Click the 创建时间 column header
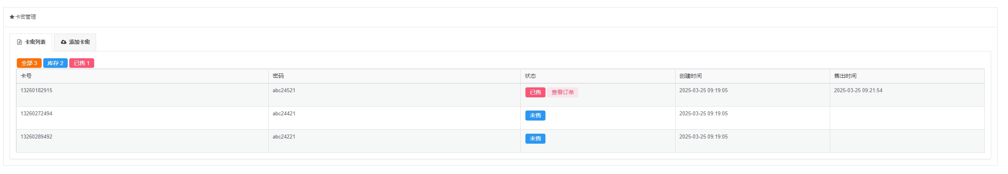The height and width of the screenshot is (174, 1008). pyautogui.click(x=690, y=76)
